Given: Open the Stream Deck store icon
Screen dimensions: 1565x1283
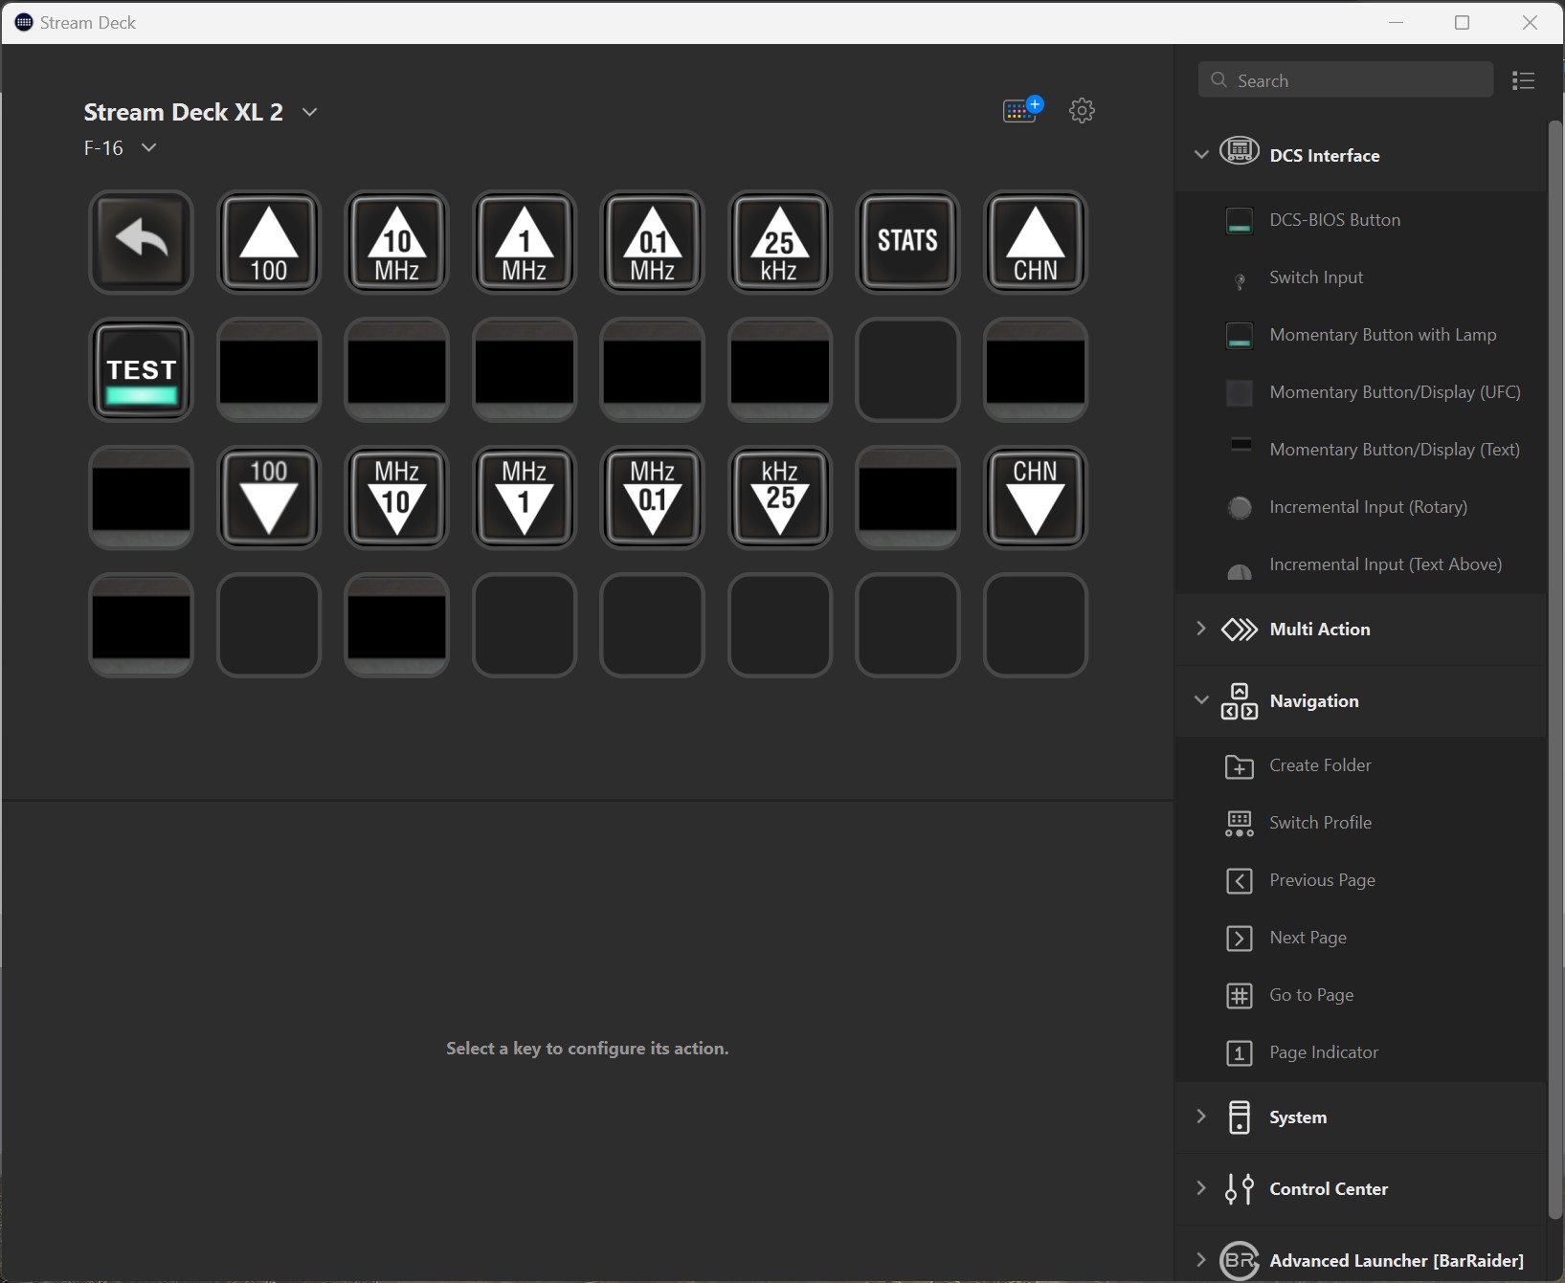Looking at the screenshot, I should click(x=1021, y=111).
